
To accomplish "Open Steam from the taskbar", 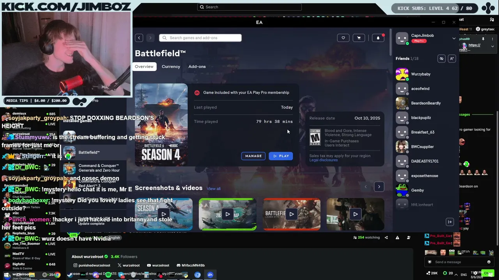I will (70, 275).
